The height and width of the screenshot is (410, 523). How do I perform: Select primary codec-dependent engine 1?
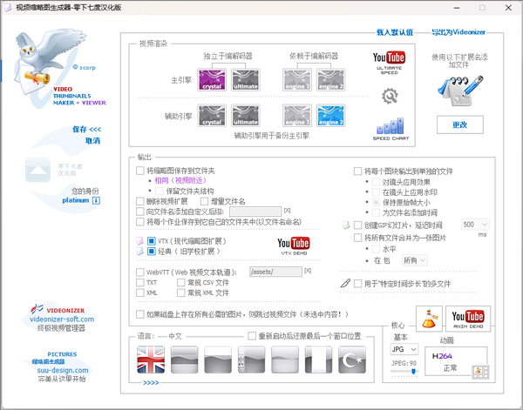click(x=297, y=79)
